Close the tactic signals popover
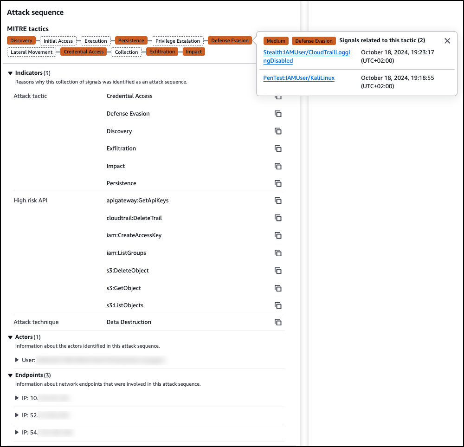Viewport: 464px width, 447px height. [447, 41]
